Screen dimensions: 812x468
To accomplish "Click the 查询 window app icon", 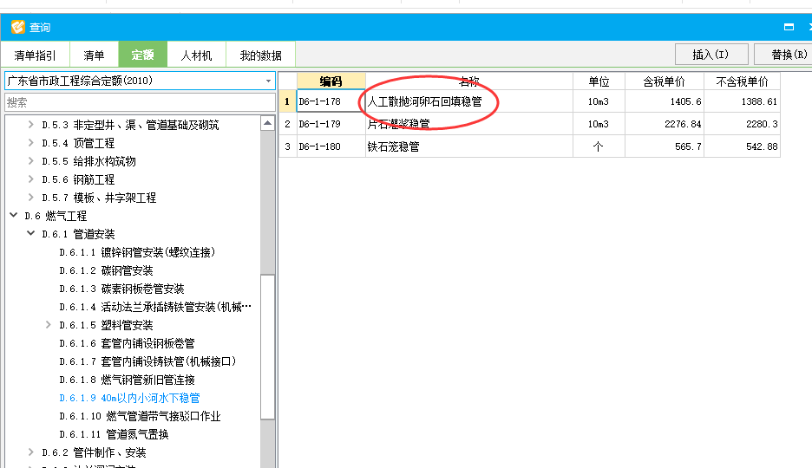I will [x=17, y=27].
